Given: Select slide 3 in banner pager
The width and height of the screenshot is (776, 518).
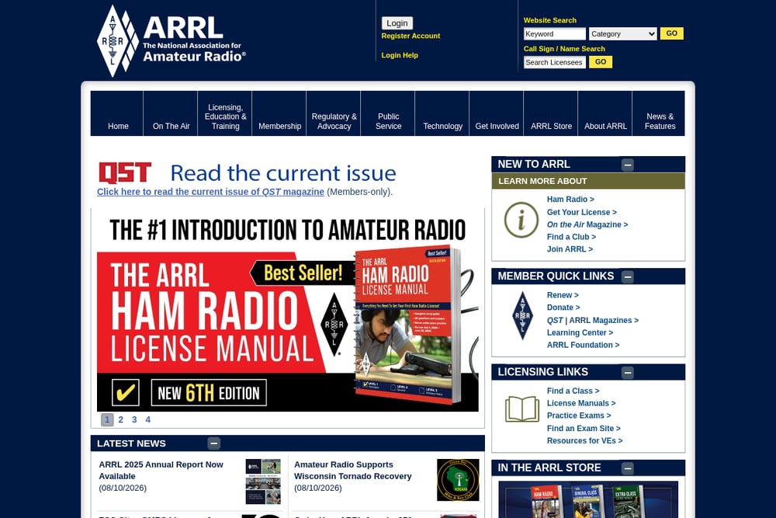Looking at the screenshot, I should click(134, 419).
